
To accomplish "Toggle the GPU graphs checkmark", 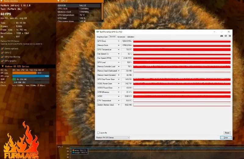I will click(x=2, y=61).
